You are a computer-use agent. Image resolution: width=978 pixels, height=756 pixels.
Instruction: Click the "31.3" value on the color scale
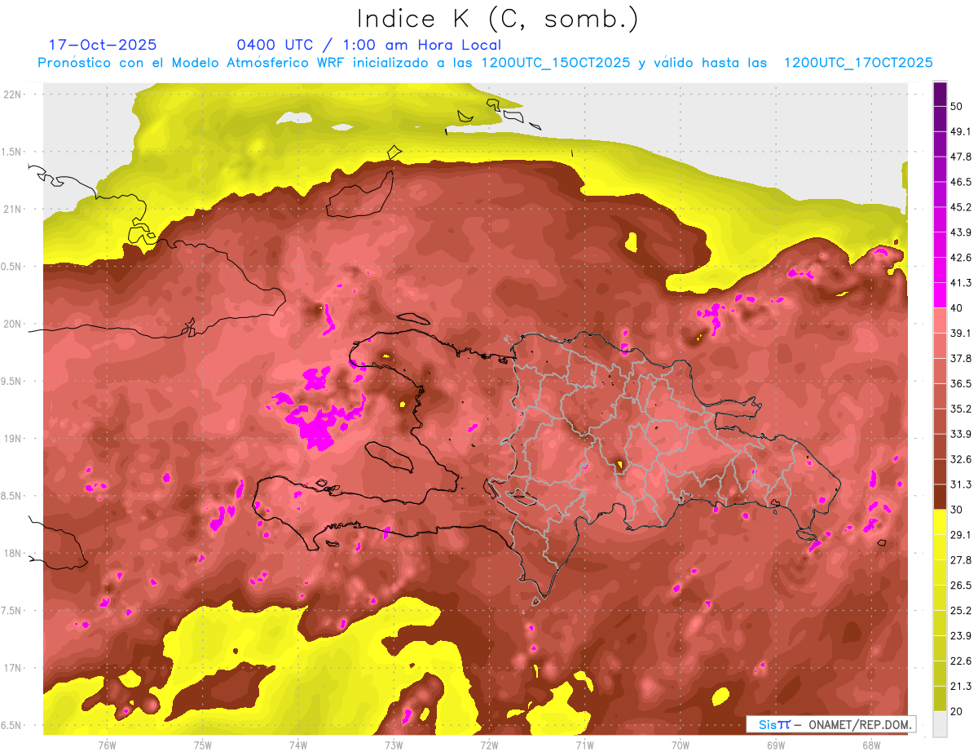(x=961, y=485)
